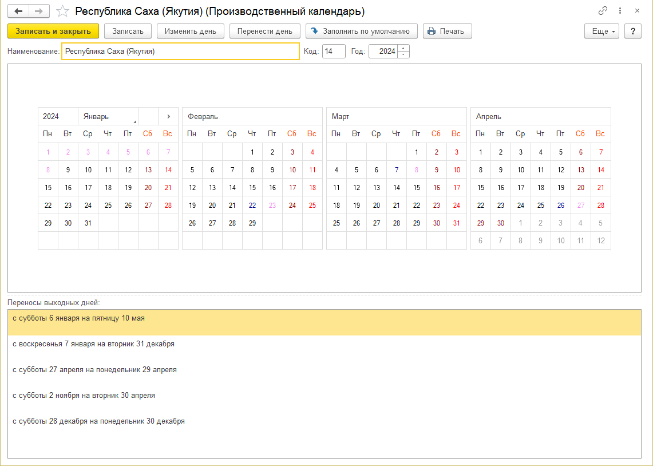Select March 7 pre-holiday day
The width and height of the screenshot is (653, 466).
pyautogui.click(x=397, y=170)
